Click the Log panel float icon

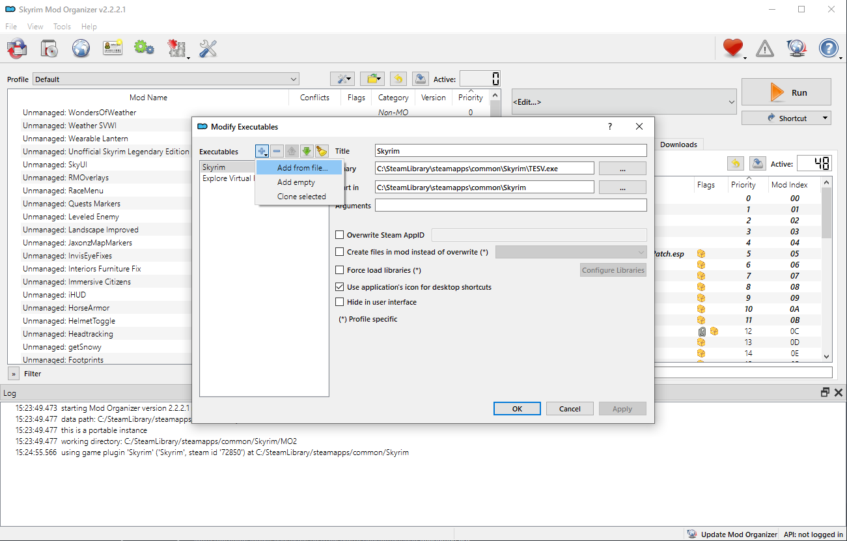pyautogui.click(x=826, y=393)
